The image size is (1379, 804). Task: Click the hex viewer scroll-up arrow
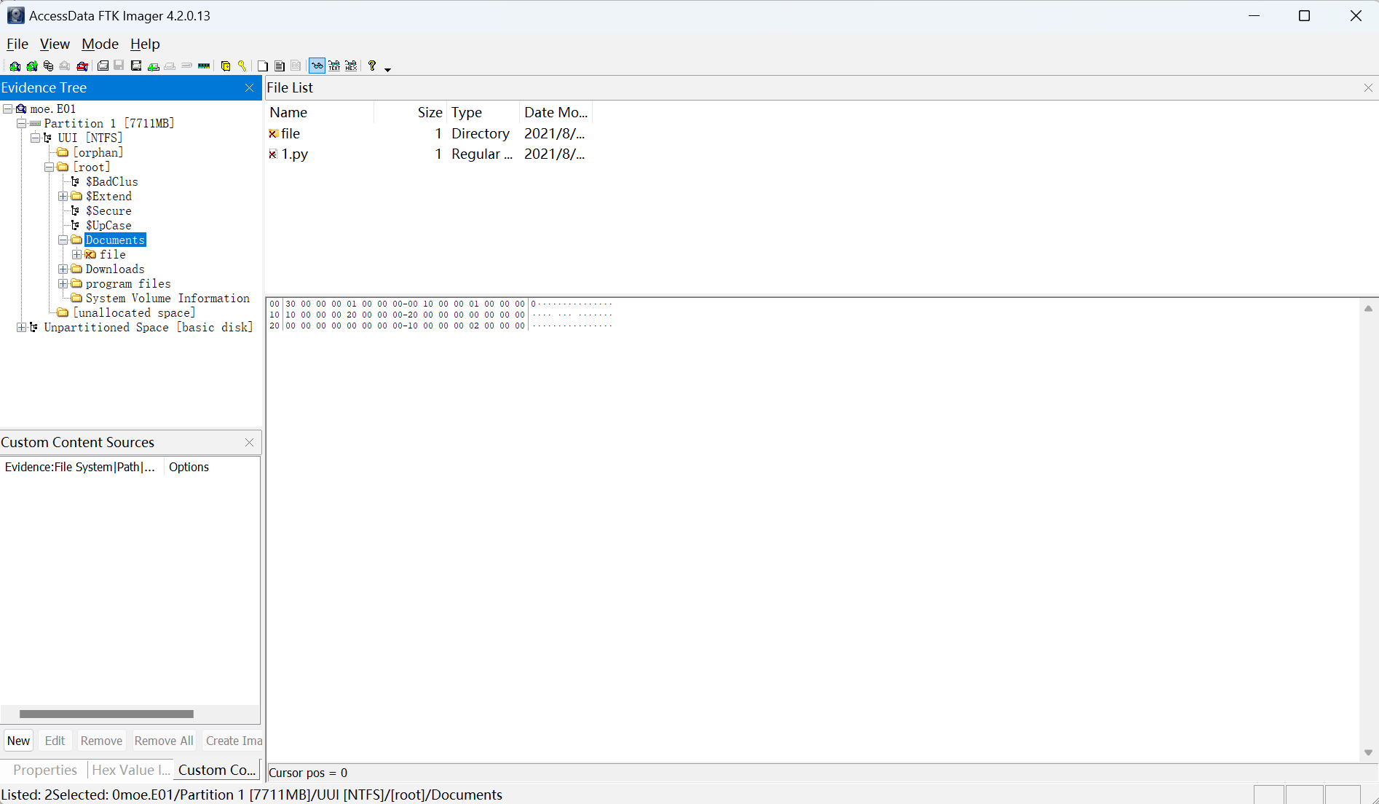1368,309
